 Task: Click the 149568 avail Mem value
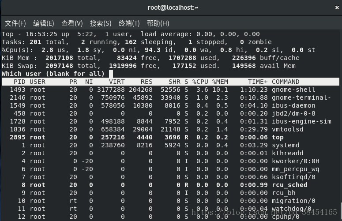point(244,66)
